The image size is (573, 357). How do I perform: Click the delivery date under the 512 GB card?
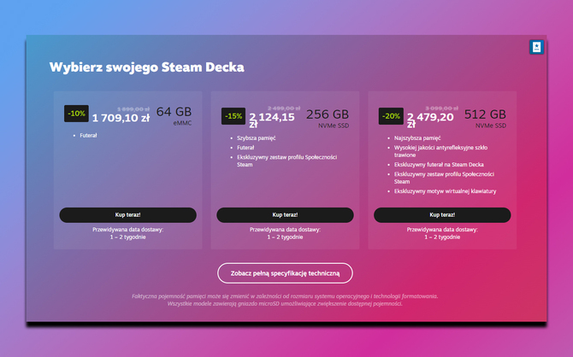442,233
